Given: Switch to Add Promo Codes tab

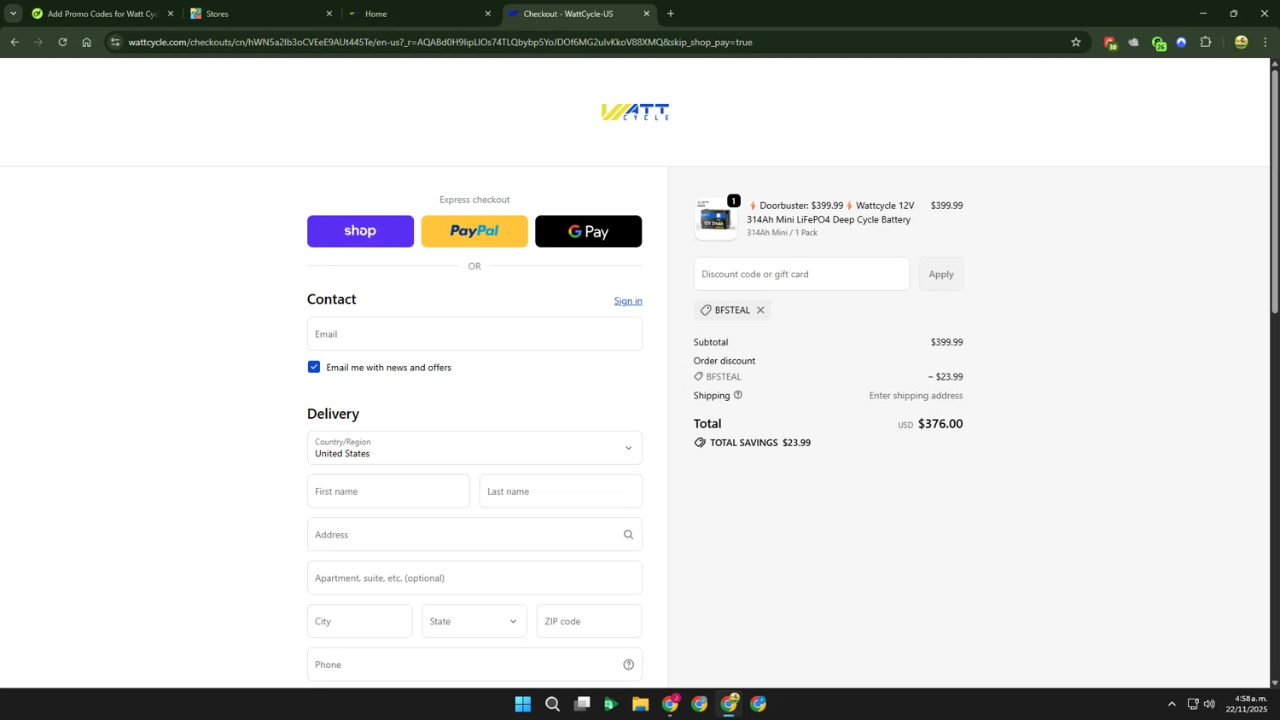Looking at the screenshot, I should [x=102, y=14].
